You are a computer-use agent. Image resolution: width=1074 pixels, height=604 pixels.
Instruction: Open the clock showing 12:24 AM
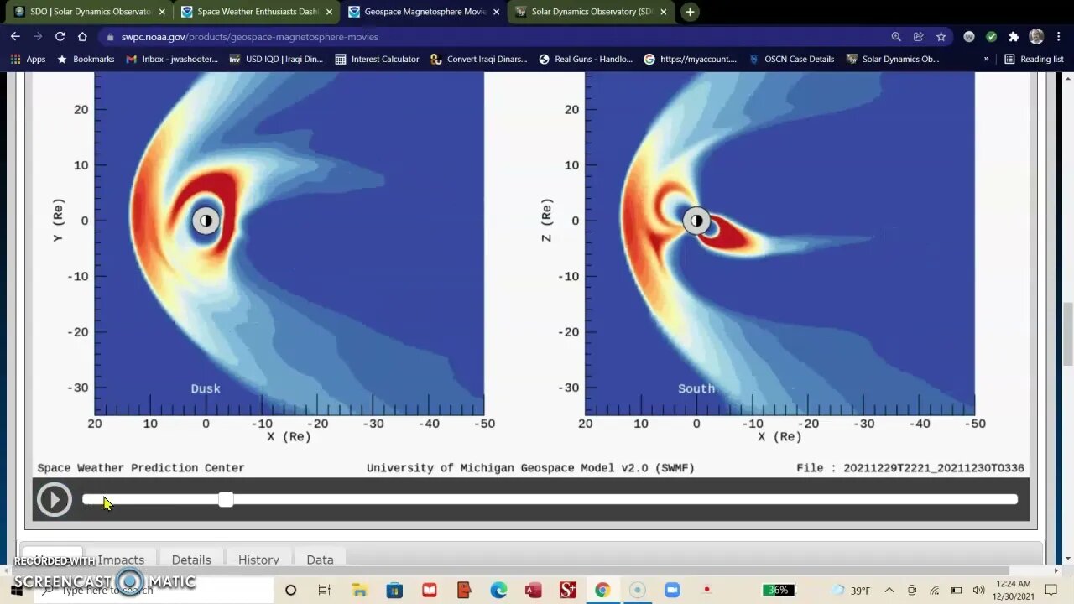coord(1014,590)
